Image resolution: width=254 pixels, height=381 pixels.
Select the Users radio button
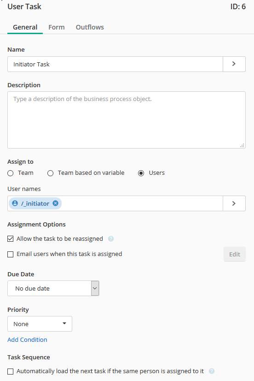[141, 173]
